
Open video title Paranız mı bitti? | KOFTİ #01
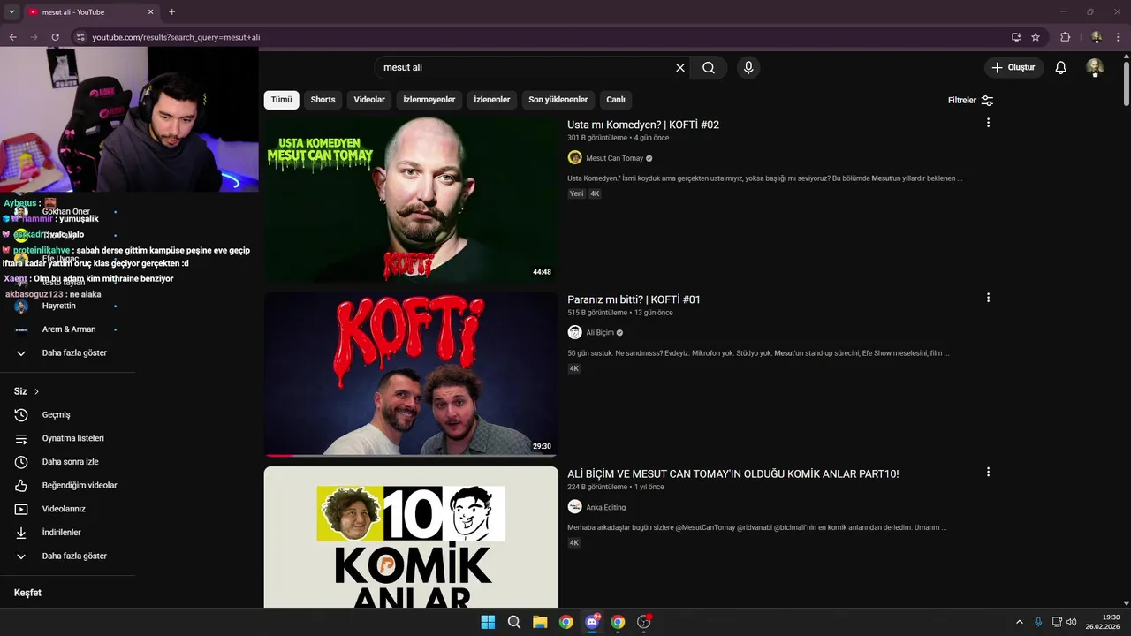coord(634,300)
